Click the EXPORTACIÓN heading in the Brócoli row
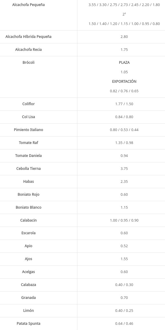This screenshot has width=165, height=330. coord(124,81)
